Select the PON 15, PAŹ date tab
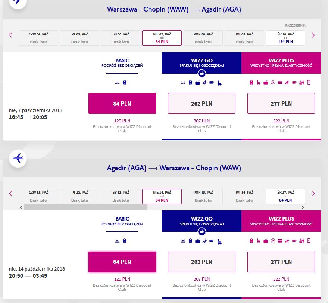Screen dimensions: 328x303 click(203, 196)
